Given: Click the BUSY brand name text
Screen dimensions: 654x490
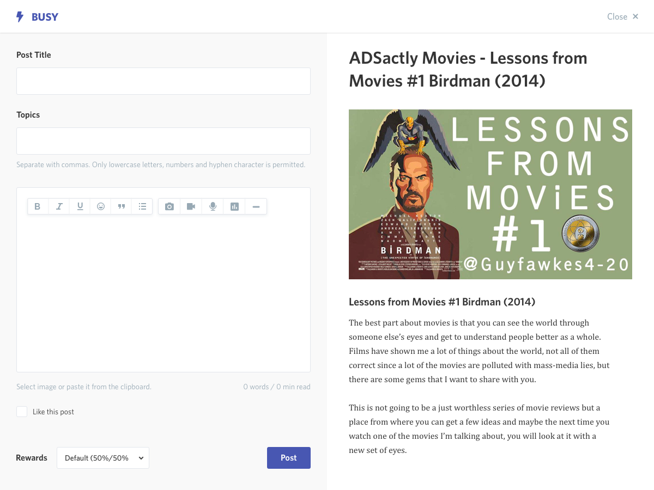Looking at the screenshot, I should (45, 17).
